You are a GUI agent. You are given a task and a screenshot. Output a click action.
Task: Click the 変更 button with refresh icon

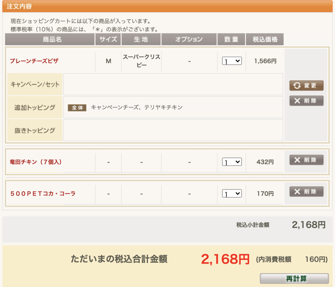[x=306, y=85]
